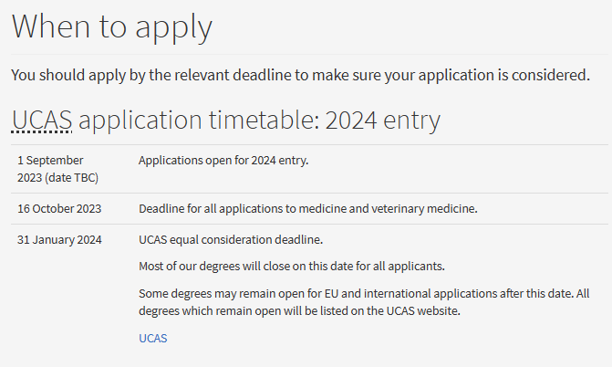The height and width of the screenshot is (367, 612).
Task: Click 'UCAS equal consideration deadline' text
Action: tap(231, 239)
